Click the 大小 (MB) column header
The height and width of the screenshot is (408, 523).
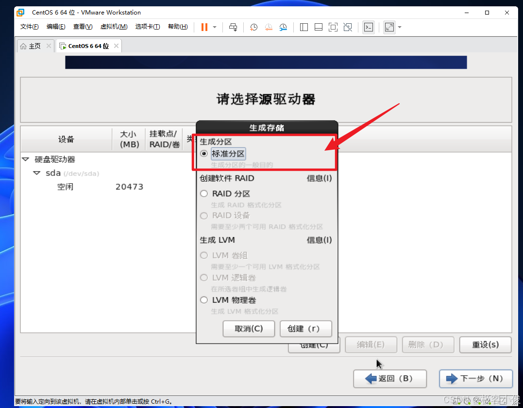129,140
